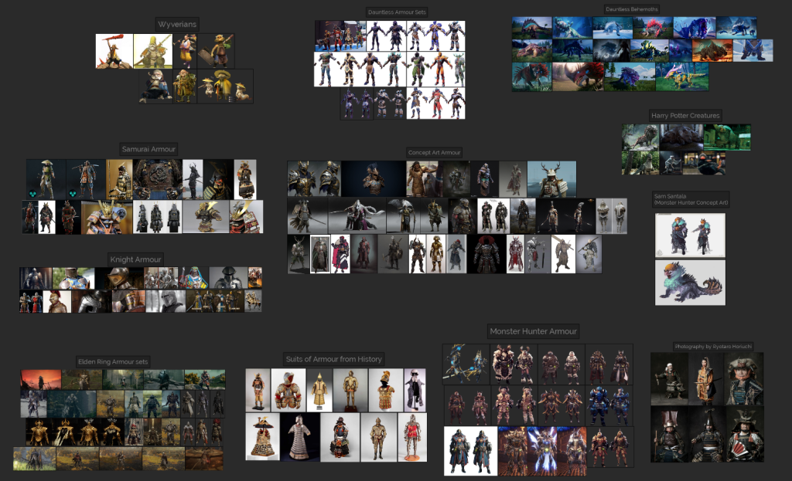Select the "Wyverians" group label
The width and height of the screenshot is (792, 481).
click(177, 24)
